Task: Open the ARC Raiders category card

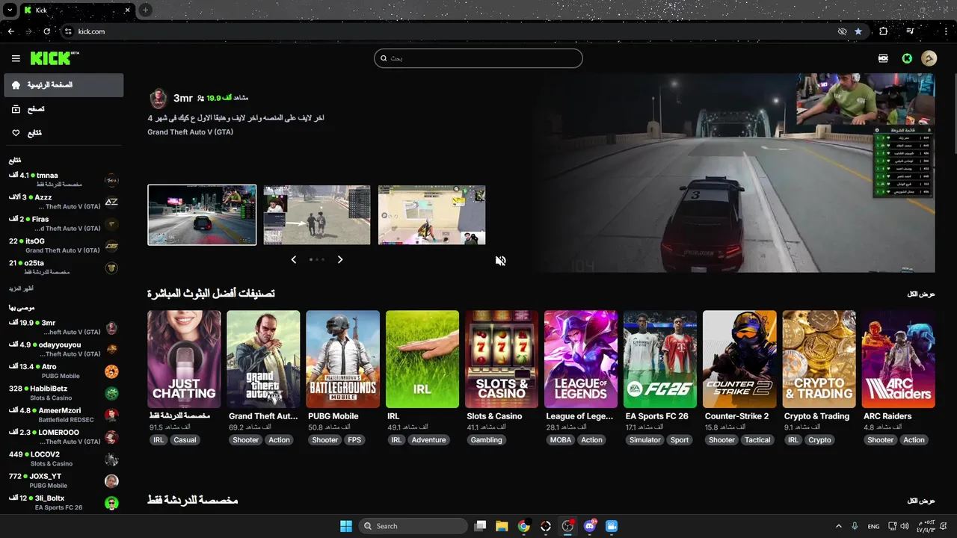Action: pos(899,359)
